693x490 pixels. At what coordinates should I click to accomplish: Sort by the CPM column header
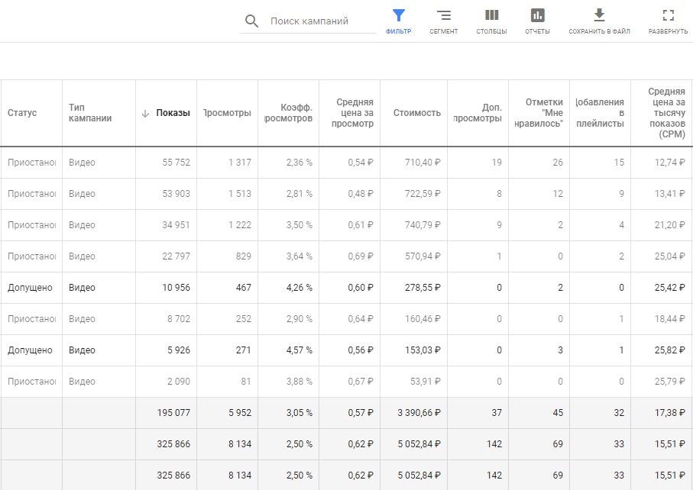(667, 113)
